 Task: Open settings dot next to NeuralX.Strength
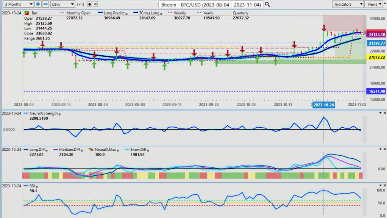(x=59, y=114)
